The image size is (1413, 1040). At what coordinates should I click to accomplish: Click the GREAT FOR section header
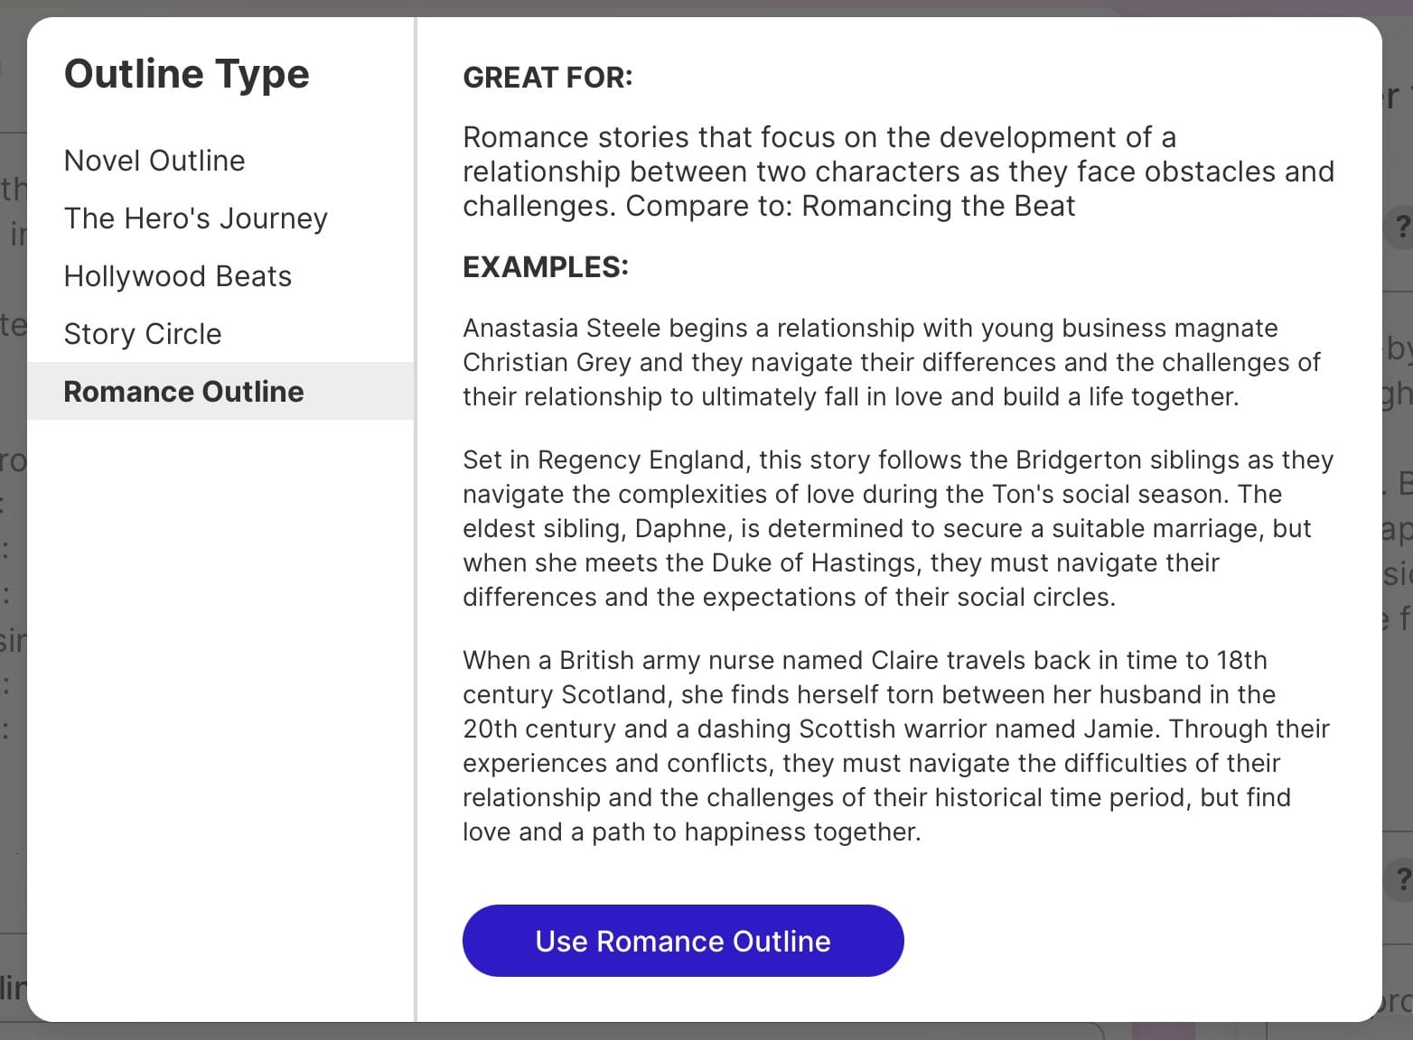(x=547, y=78)
